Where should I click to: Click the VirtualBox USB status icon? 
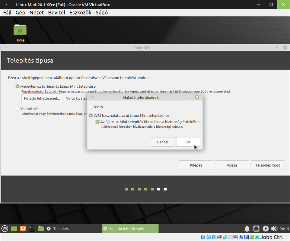tap(225, 237)
